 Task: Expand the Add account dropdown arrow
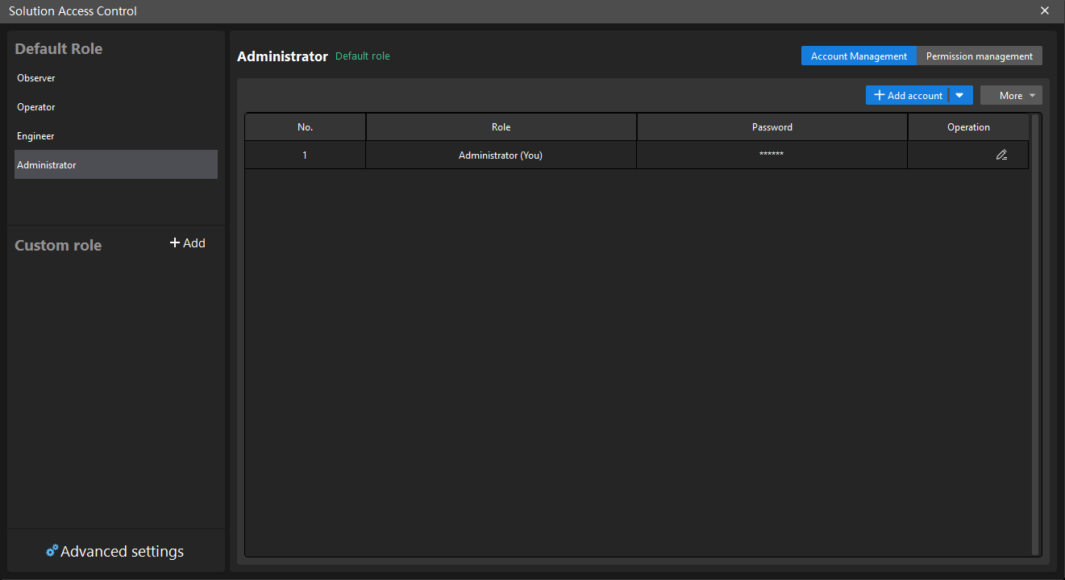959,95
